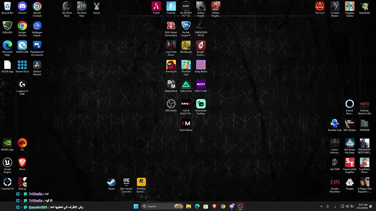Select the Rockstar Games launcher icon
Image resolution: width=376 pixels, height=211 pixels.
[x=141, y=185]
